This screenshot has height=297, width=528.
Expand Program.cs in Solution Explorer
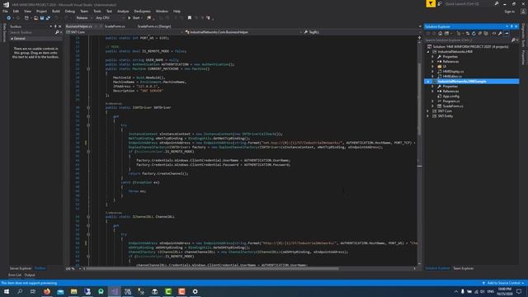click(x=433, y=101)
